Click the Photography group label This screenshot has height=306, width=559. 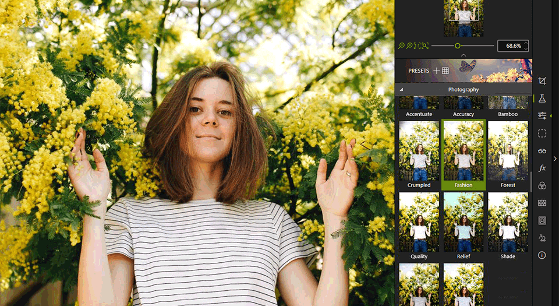click(x=464, y=90)
